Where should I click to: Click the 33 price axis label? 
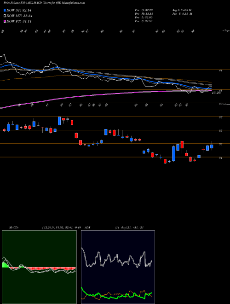tap(220, 145)
